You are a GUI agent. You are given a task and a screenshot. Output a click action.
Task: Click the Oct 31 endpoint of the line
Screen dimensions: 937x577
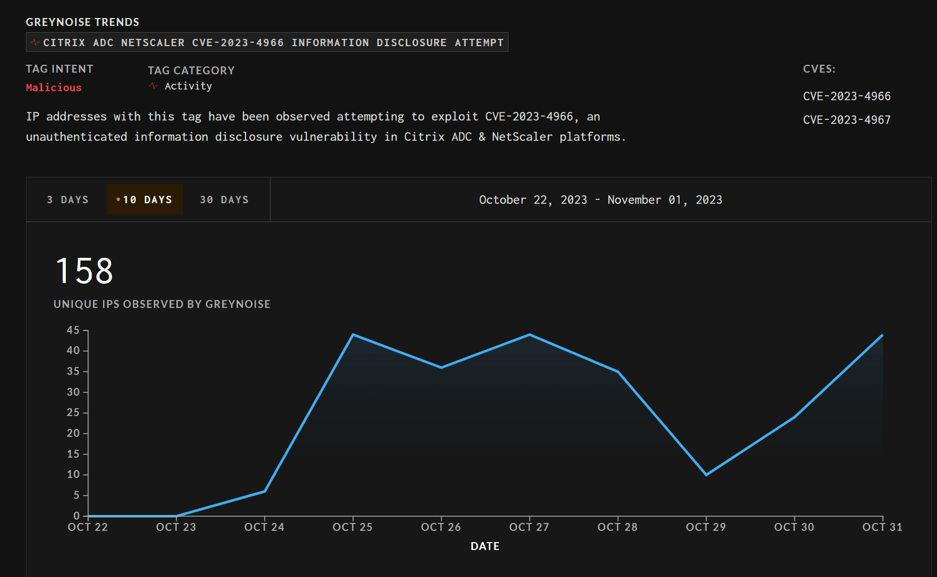(882, 336)
